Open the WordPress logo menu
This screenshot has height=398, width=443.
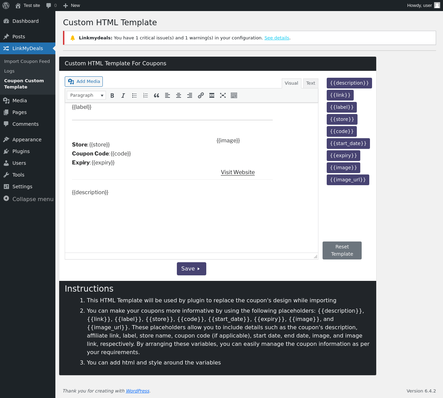(6, 6)
